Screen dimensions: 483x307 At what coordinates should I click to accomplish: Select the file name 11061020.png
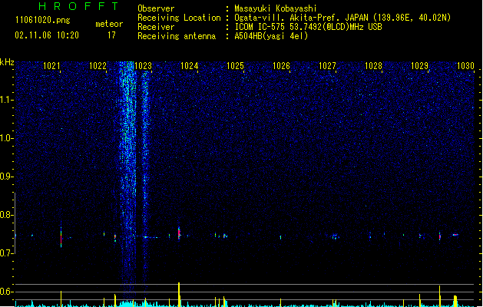coord(43,20)
